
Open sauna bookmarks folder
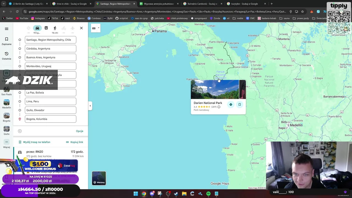[x=284, y=18]
